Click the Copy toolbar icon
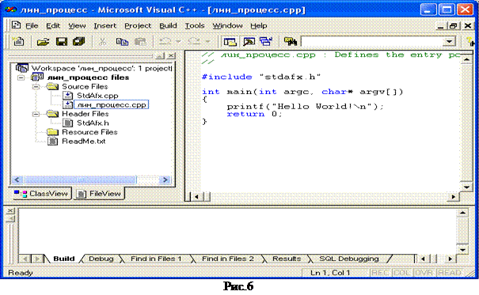Screen dimensions: 479x295 click(122, 42)
